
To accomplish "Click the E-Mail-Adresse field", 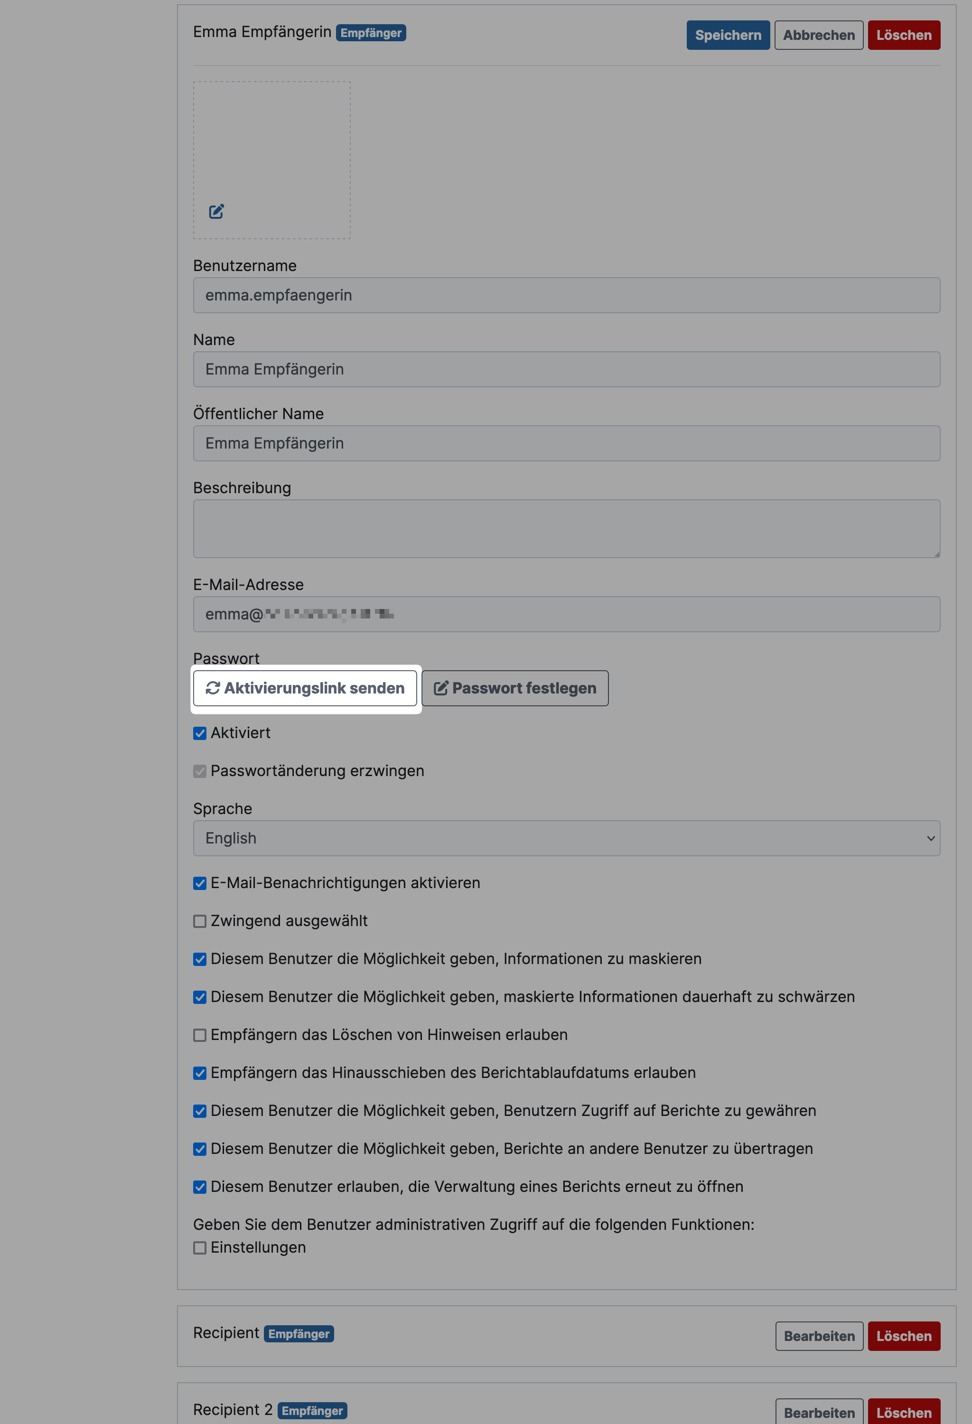I will click(567, 615).
